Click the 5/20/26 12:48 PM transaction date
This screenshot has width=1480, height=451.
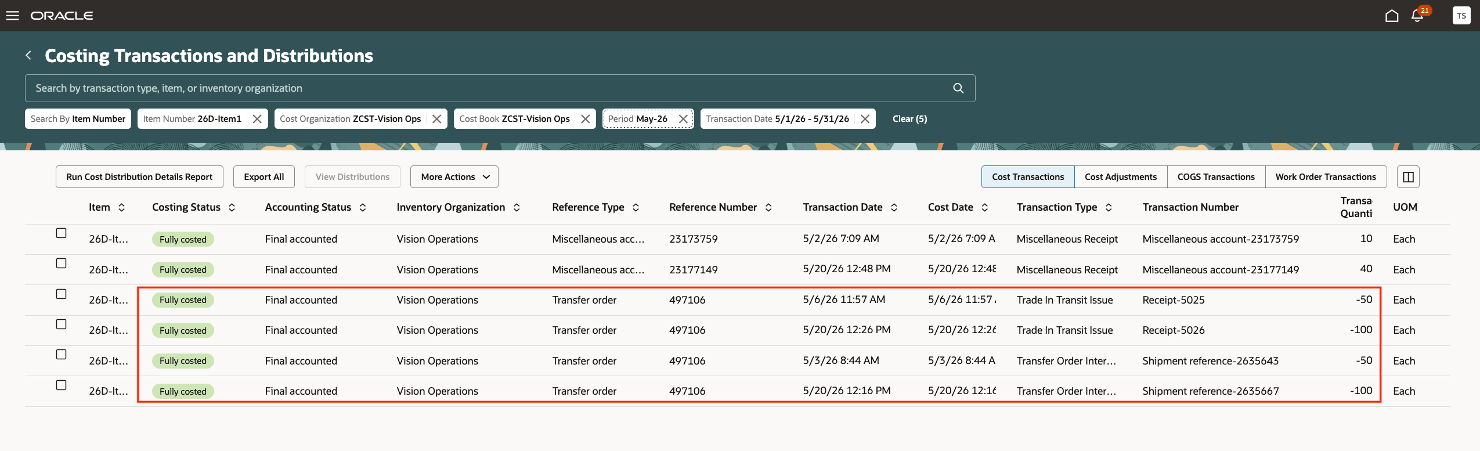tap(847, 269)
